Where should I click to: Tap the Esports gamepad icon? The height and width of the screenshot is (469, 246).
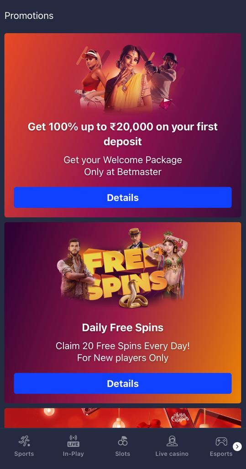221,441
